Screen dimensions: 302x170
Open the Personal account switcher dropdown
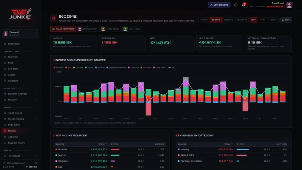20,34
